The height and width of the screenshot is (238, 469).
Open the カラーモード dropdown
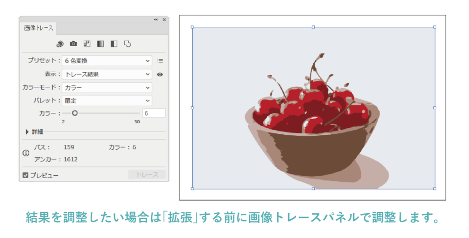[107, 88]
